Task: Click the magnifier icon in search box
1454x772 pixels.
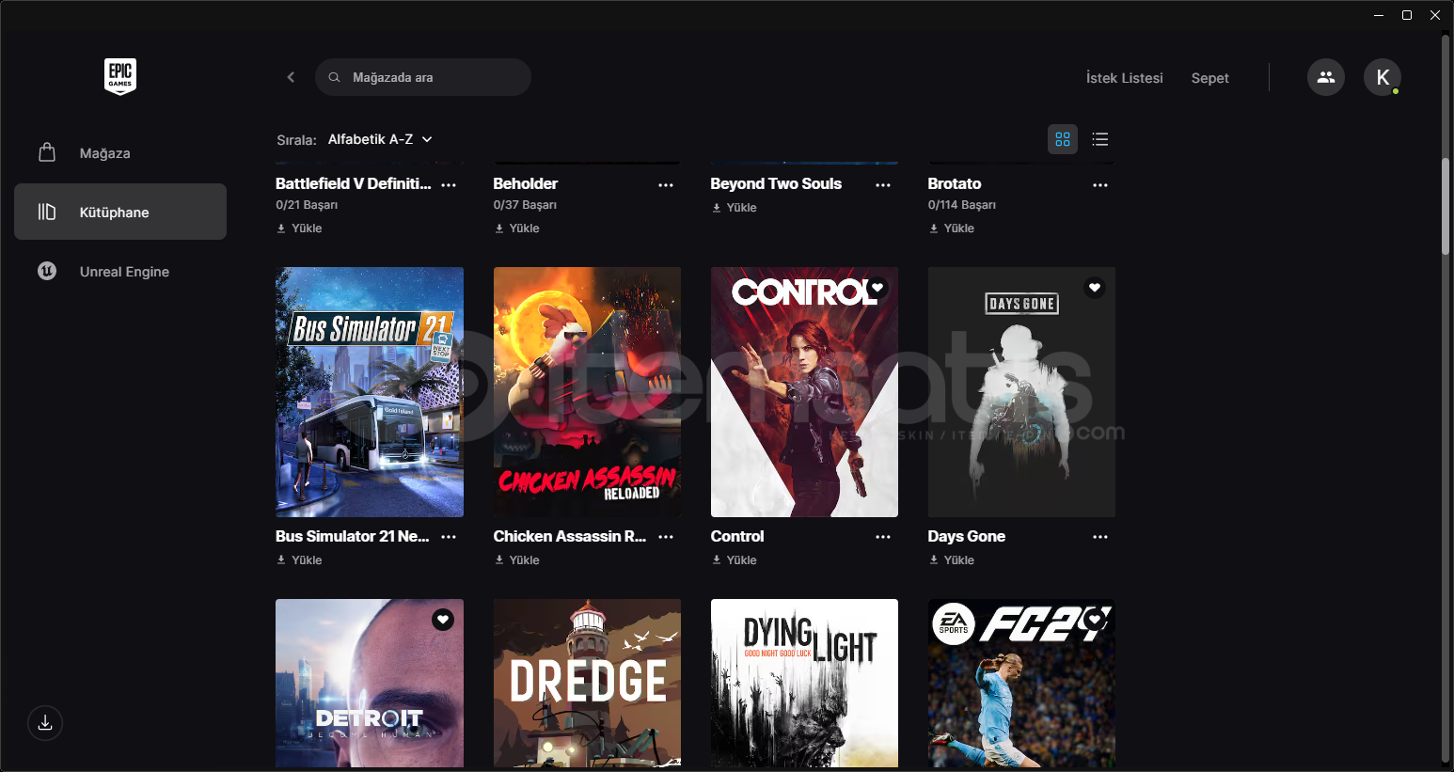Action: (334, 77)
